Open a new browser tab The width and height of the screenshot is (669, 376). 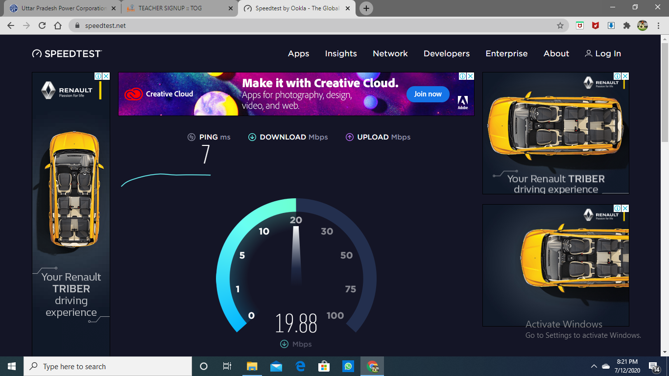(x=366, y=8)
